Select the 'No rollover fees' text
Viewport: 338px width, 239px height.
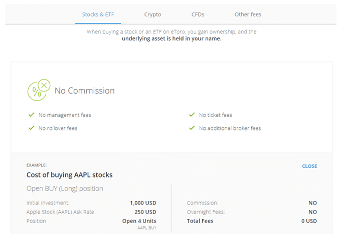[58, 128]
